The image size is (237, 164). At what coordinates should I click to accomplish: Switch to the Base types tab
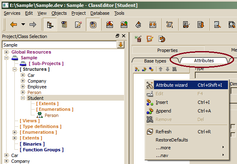(155, 61)
